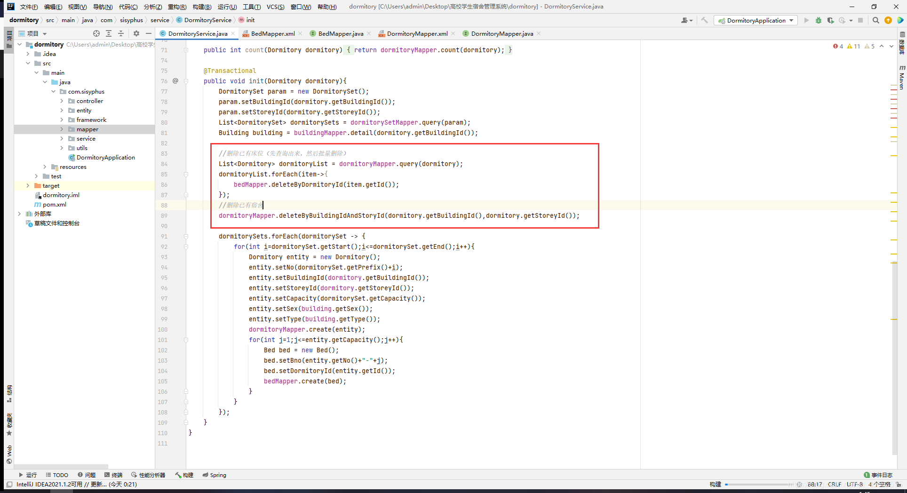Click the project panel horizontal scrollbar
907x493 pixels.
tap(61, 466)
